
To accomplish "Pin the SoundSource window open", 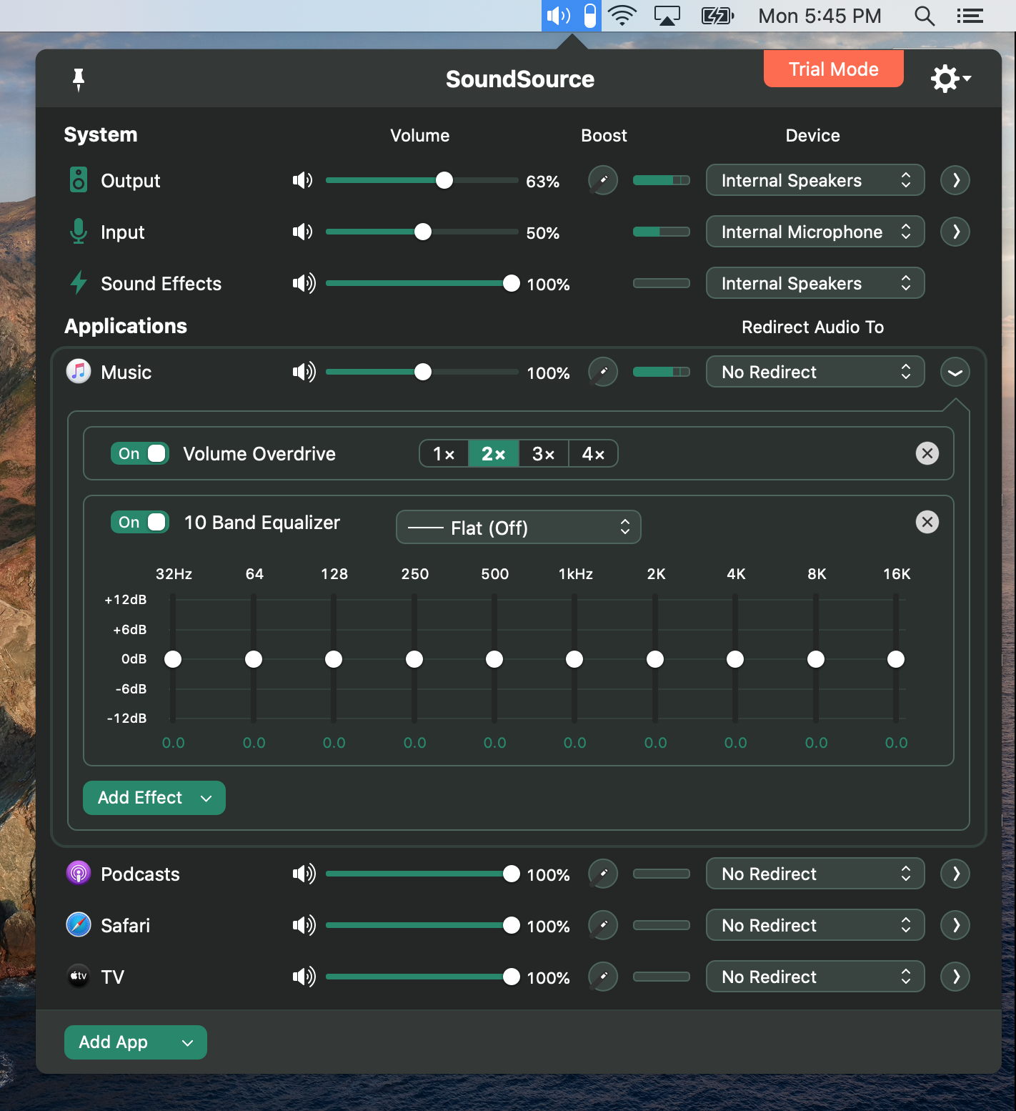I will pos(79,79).
